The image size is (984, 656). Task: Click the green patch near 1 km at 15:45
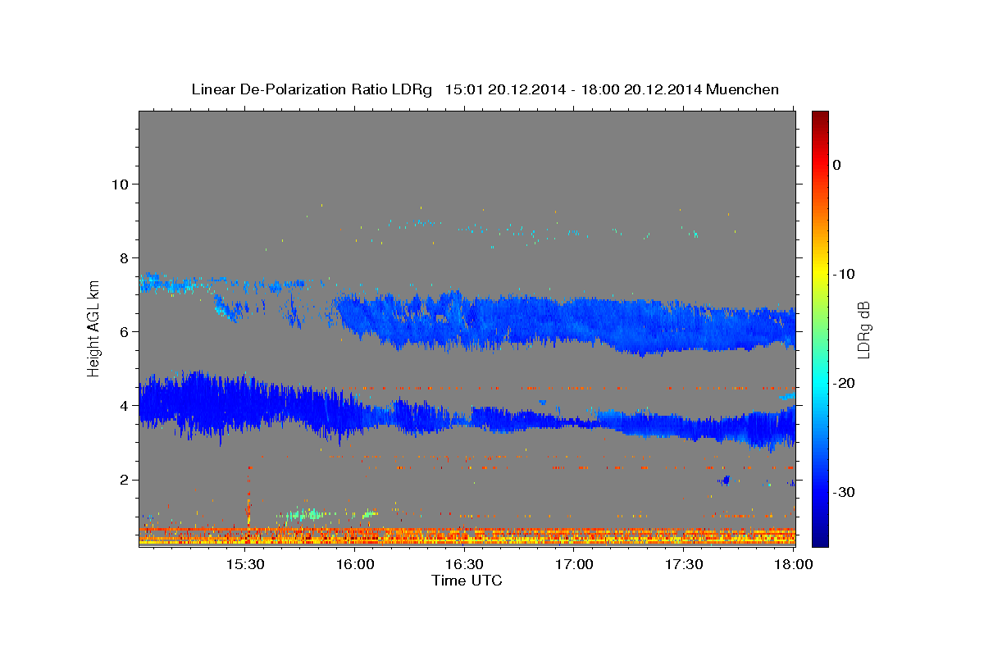(306, 515)
